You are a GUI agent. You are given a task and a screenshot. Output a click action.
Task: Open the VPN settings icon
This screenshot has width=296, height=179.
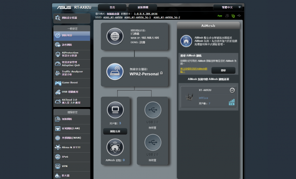(58, 166)
